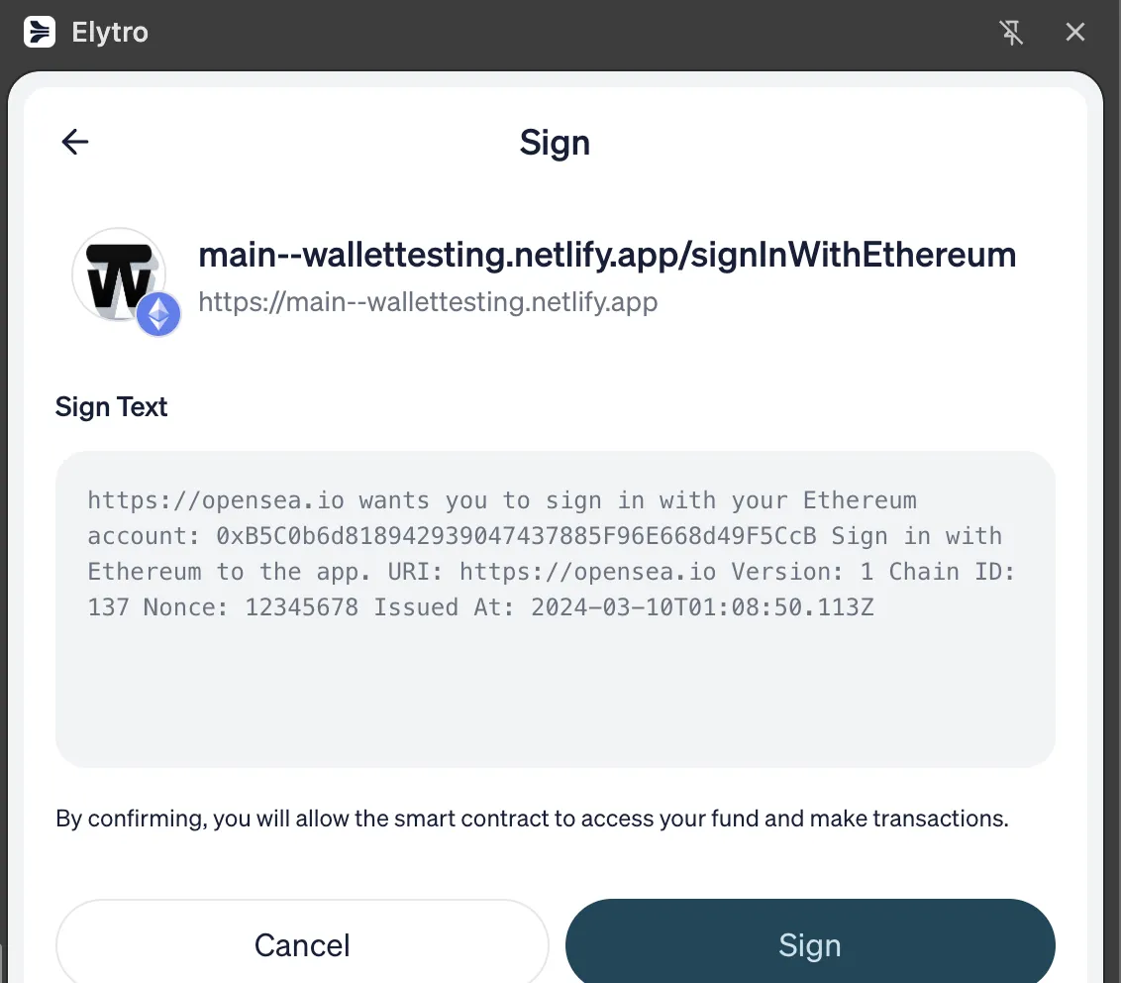Image resolution: width=1121 pixels, height=983 pixels.
Task: Click the Sign header title
Action: 555,143
